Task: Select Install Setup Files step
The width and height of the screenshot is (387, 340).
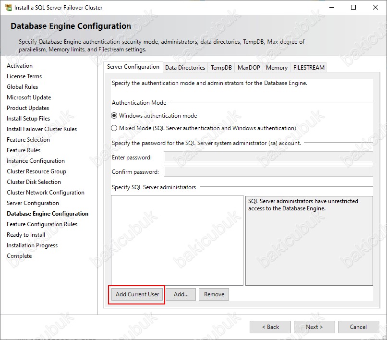Action: pyautogui.click(x=28, y=119)
